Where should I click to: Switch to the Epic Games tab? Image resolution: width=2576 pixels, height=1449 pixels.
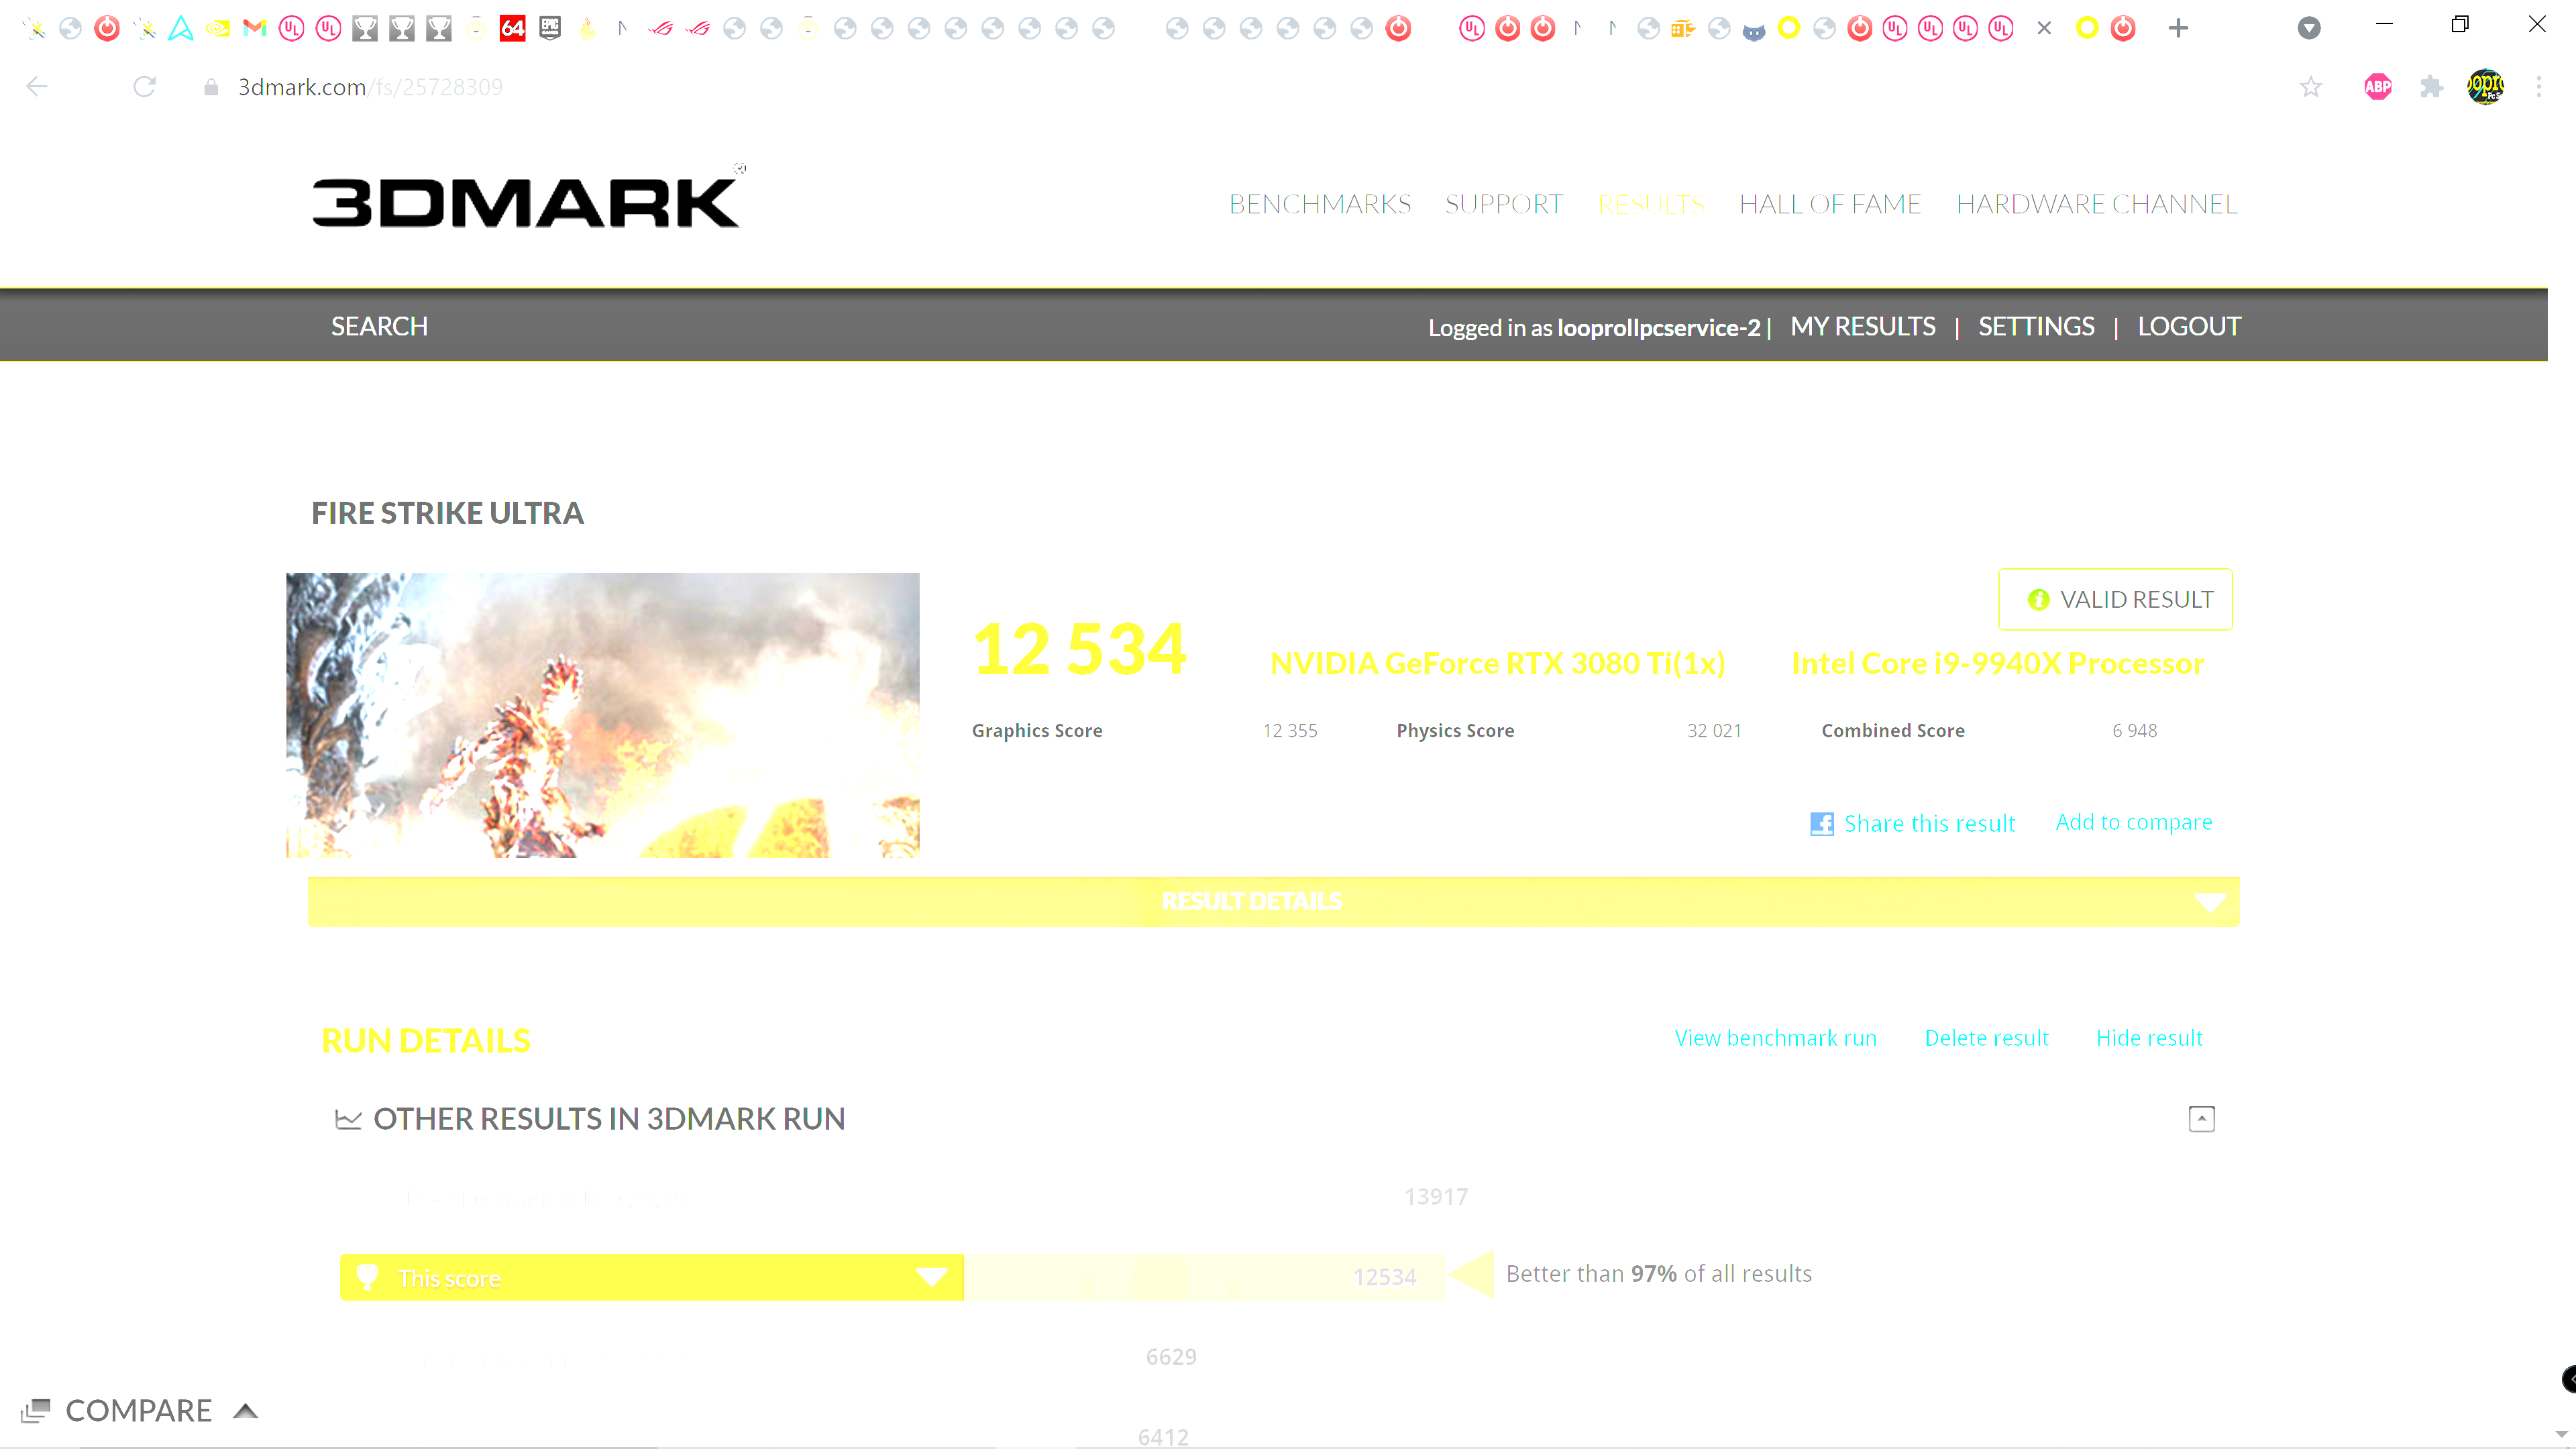[550, 28]
